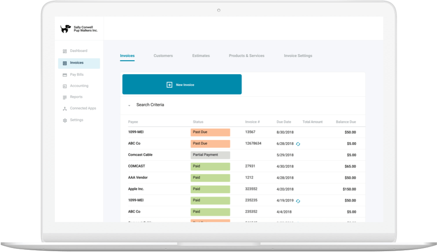Collapse the Search Criteria section arrow
Screen dimensions: 437x252
click(129, 105)
